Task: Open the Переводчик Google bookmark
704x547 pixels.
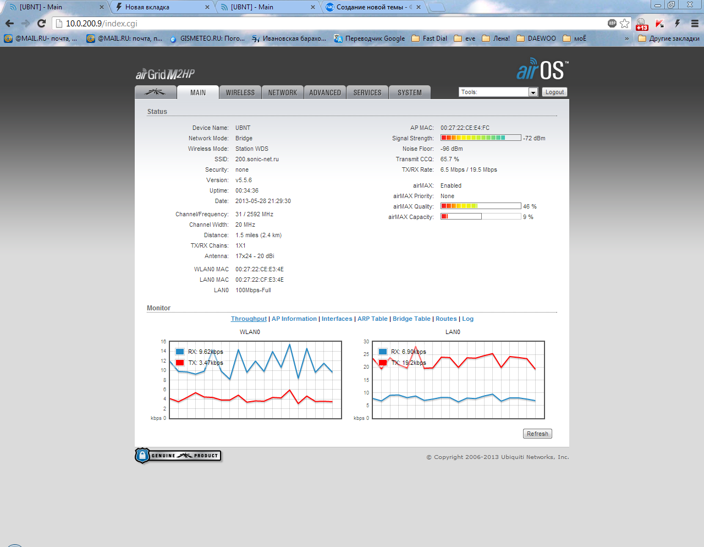Action: tap(369, 39)
